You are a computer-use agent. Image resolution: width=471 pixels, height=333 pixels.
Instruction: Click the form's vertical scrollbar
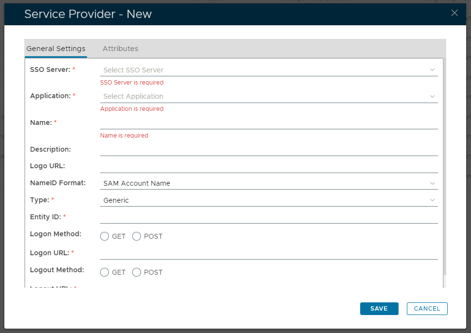click(x=444, y=165)
